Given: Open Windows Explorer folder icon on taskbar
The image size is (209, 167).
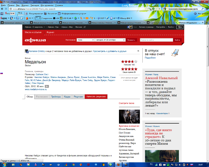Looking at the screenshot, I should click(x=13, y=165).
